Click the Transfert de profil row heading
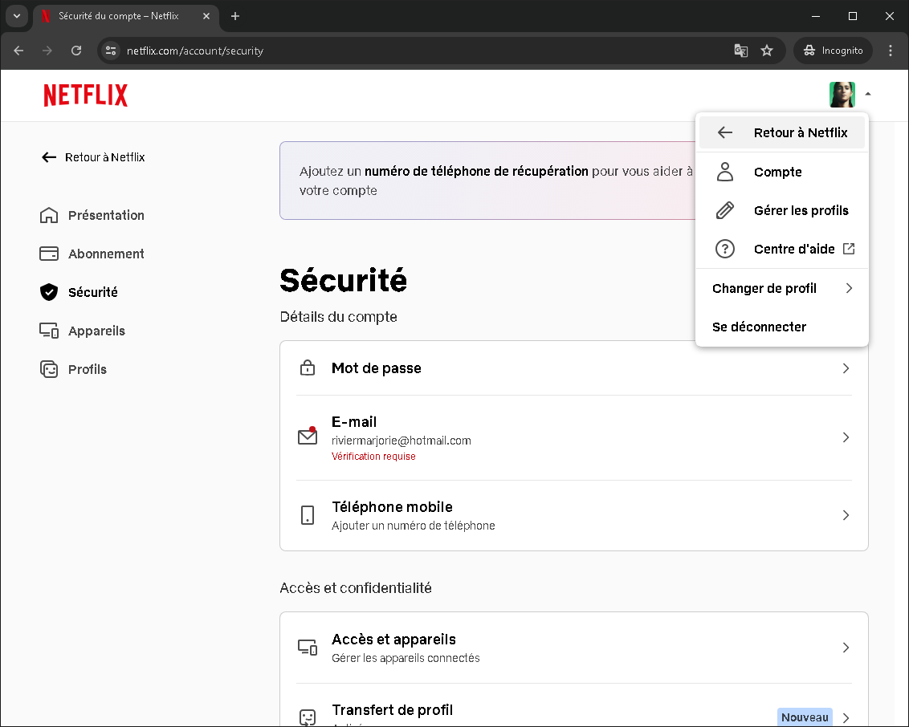The image size is (909, 727). (392, 710)
